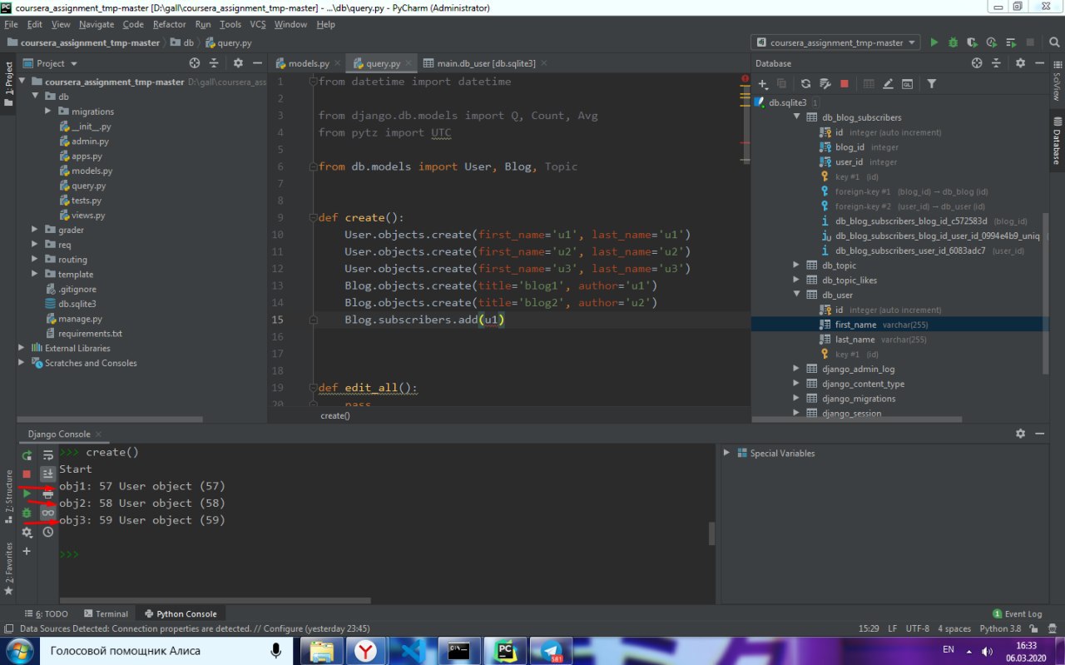Open the Event Log
Screen dimensions: 1065x665
1017,613
